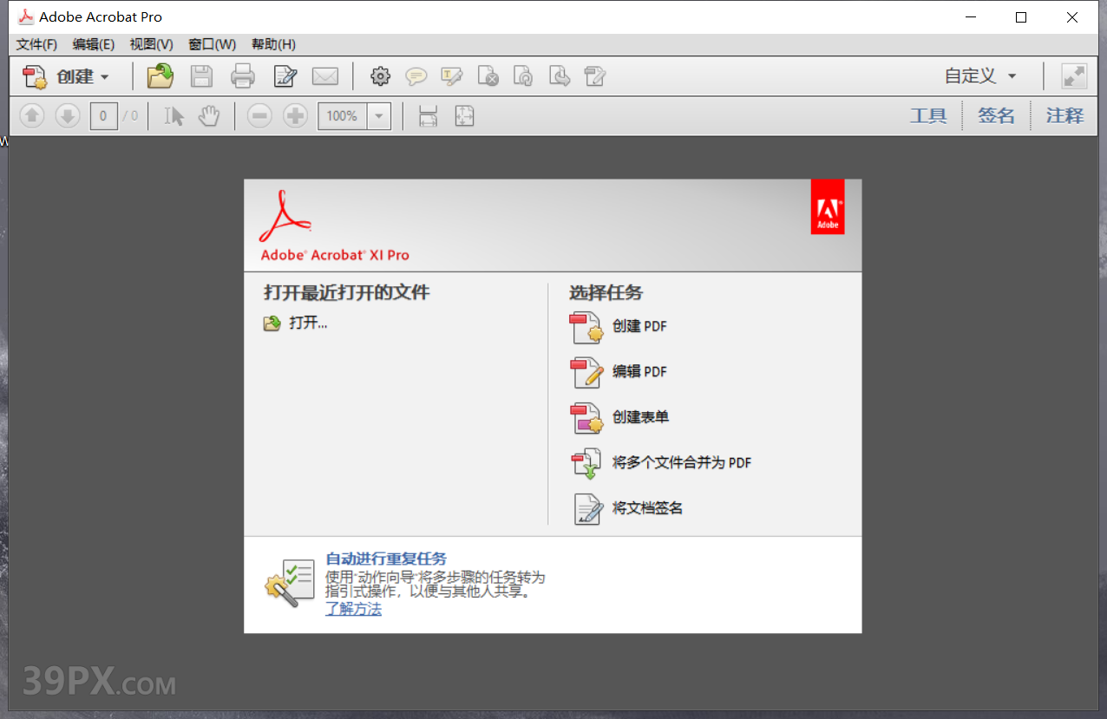Zoom in with the plus icon
The image size is (1107, 719).
[x=295, y=115]
